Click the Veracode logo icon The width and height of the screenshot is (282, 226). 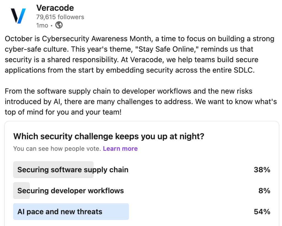pyautogui.click(x=18, y=16)
